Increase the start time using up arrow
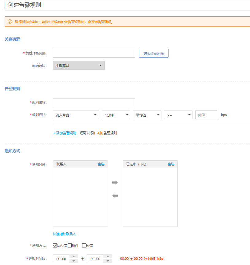The image size is (250, 265). (x=73, y=256)
